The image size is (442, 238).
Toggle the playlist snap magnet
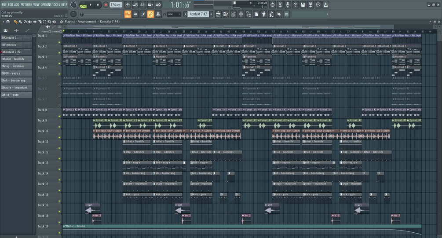[8, 22]
